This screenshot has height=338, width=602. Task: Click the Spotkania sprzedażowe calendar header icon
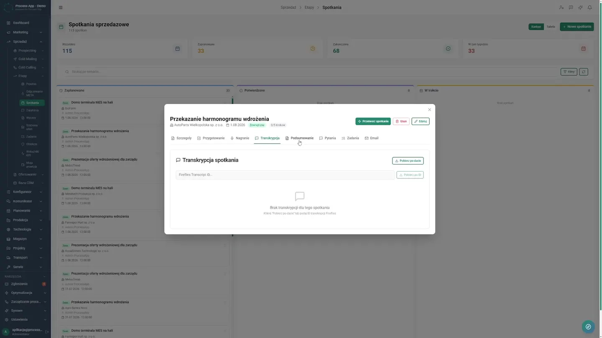(61, 27)
